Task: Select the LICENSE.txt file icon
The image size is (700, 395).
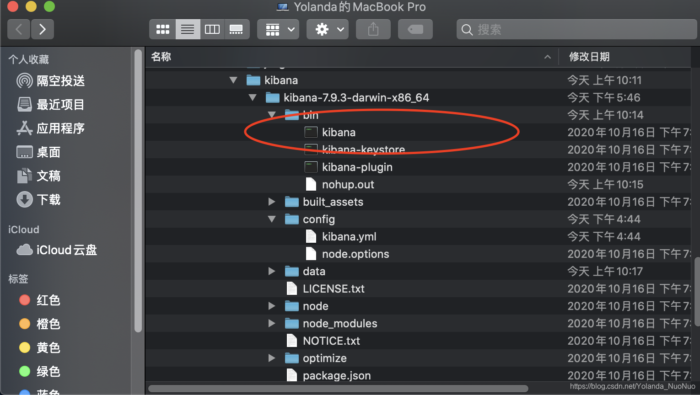Action: coord(292,289)
